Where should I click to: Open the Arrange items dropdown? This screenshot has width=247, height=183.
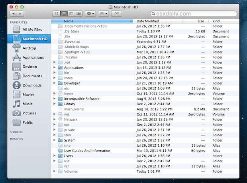104,14
